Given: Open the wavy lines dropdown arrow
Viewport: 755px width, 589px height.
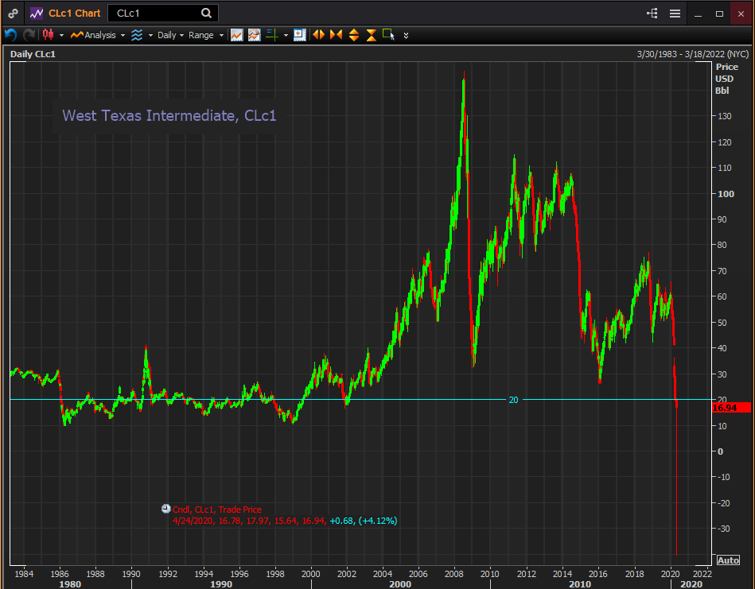Looking at the screenshot, I should [x=150, y=35].
